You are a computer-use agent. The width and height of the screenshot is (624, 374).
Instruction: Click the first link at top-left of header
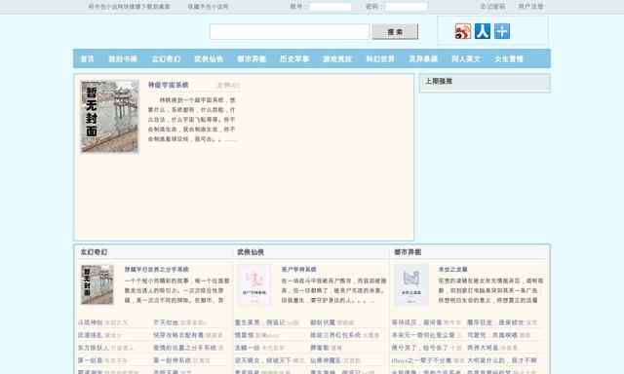130,7
